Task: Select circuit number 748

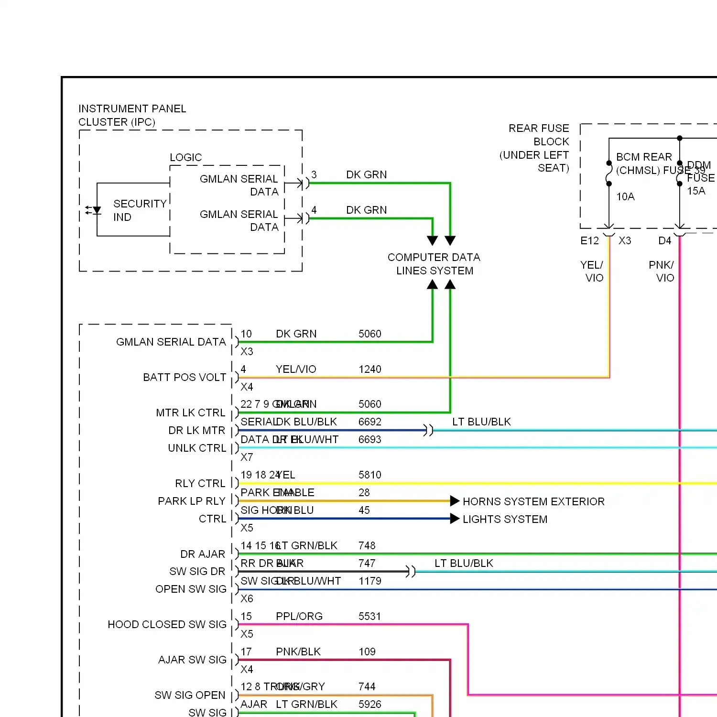Action: (367, 545)
